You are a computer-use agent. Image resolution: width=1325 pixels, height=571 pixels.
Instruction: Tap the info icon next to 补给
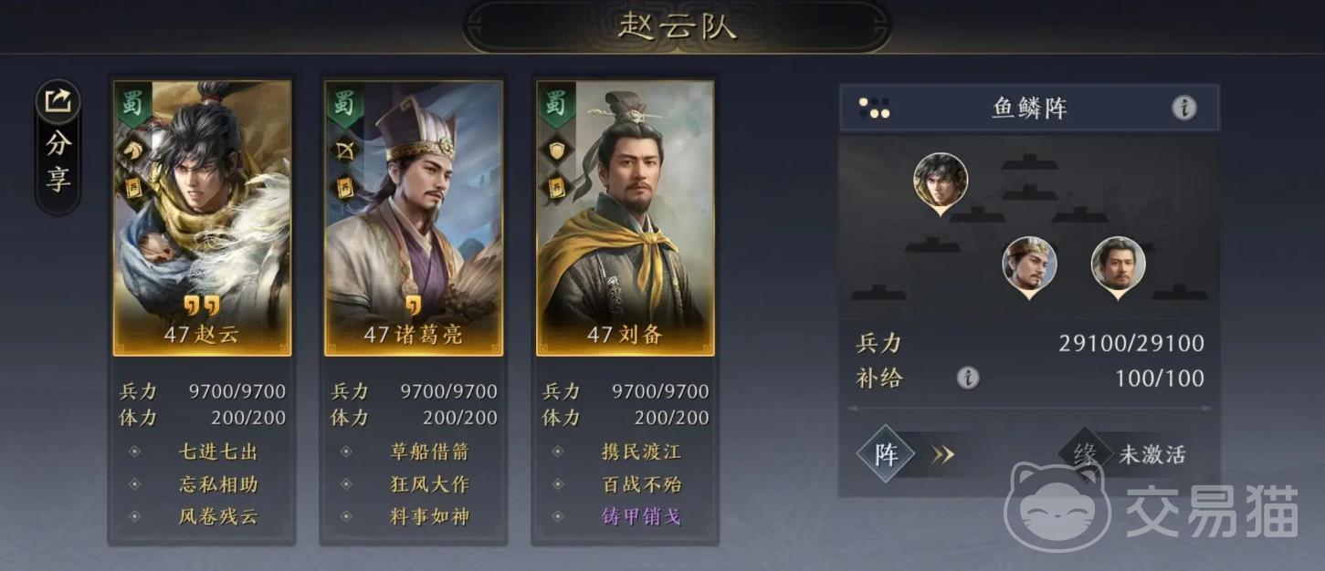[x=967, y=378]
